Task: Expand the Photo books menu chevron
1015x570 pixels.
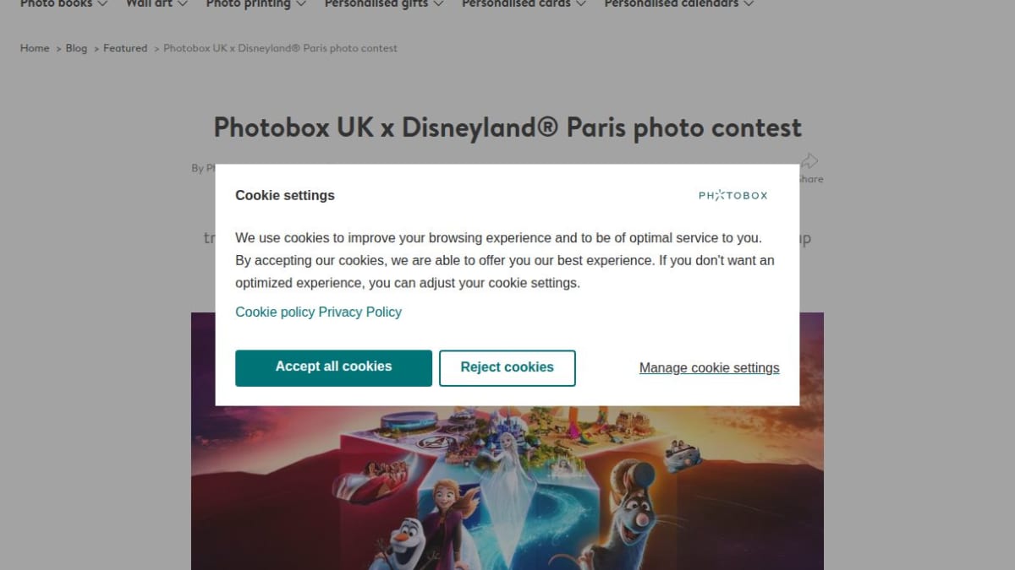Action: (x=102, y=4)
